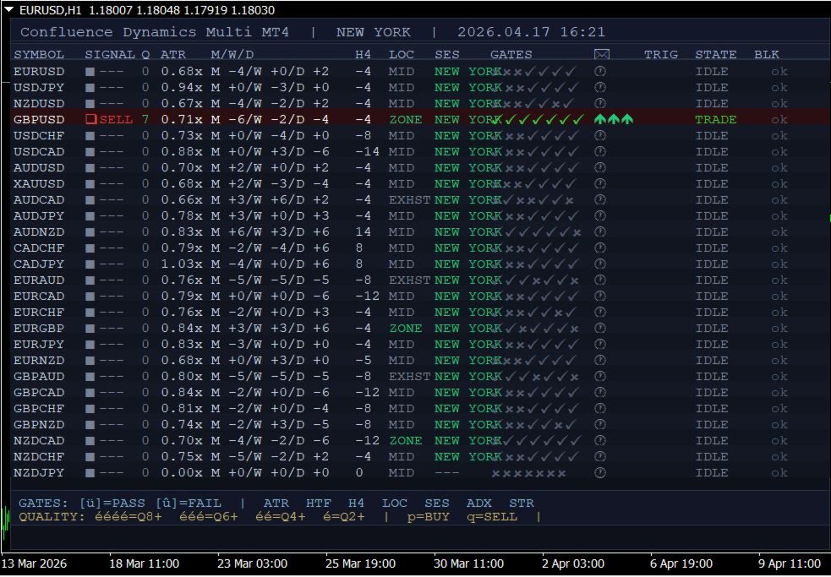The width and height of the screenshot is (831, 577).
Task: Click the BLK column header
Action: point(767,55)
